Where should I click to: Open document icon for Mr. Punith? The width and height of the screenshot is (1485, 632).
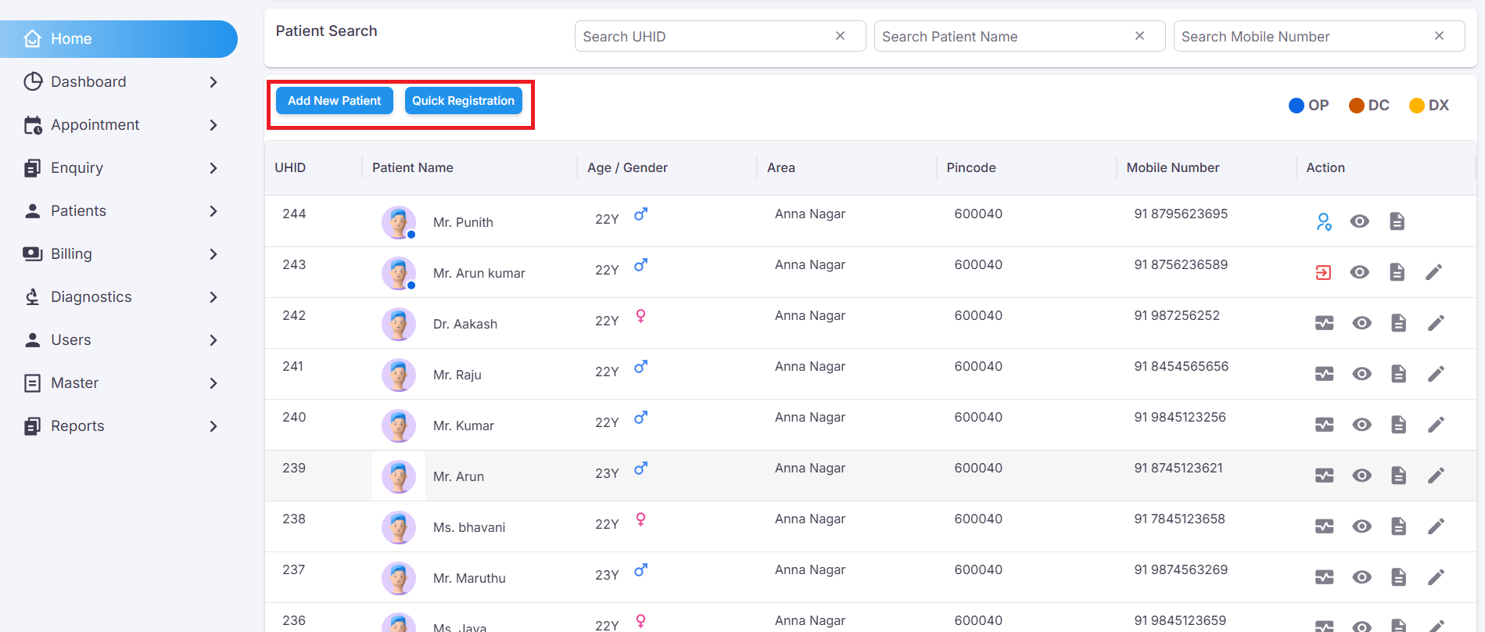(x=1397, y=221)
